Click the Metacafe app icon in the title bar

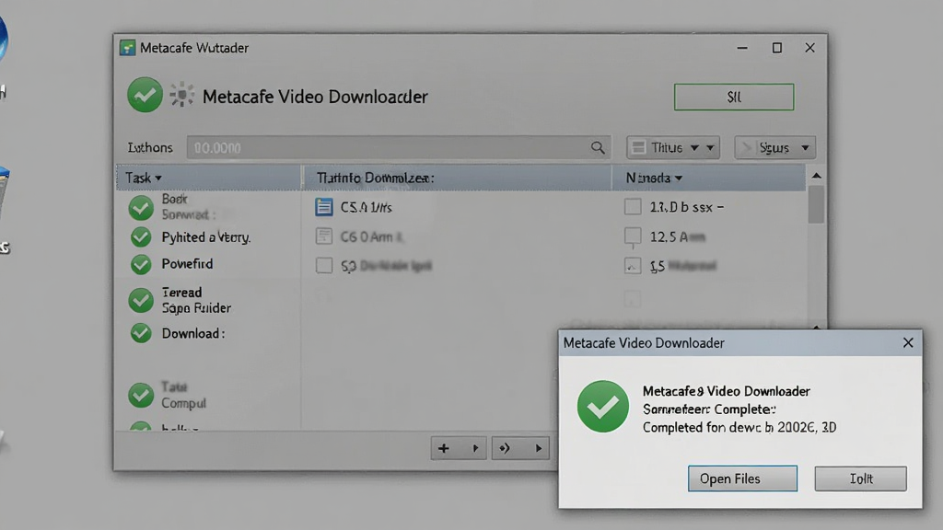tap(127, 48)
